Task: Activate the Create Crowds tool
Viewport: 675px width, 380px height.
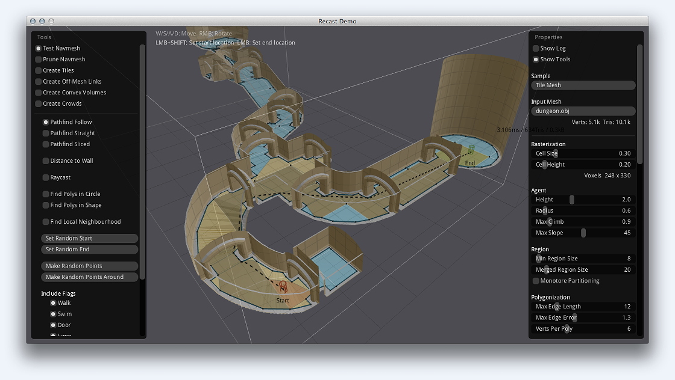Action: tap(39, 104)
